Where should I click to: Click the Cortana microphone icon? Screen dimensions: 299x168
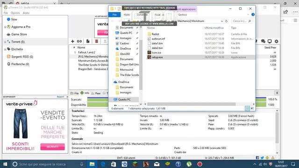tap(82, 164)
